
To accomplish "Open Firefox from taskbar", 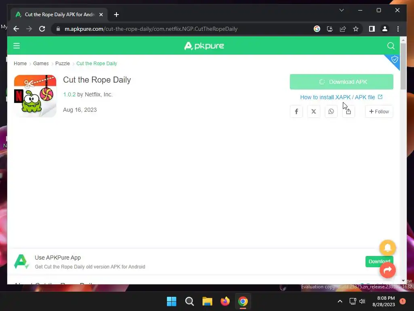I will pos(225,301).
